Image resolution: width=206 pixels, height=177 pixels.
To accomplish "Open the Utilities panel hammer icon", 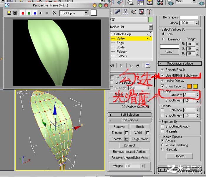I will (x=149, y=12).
